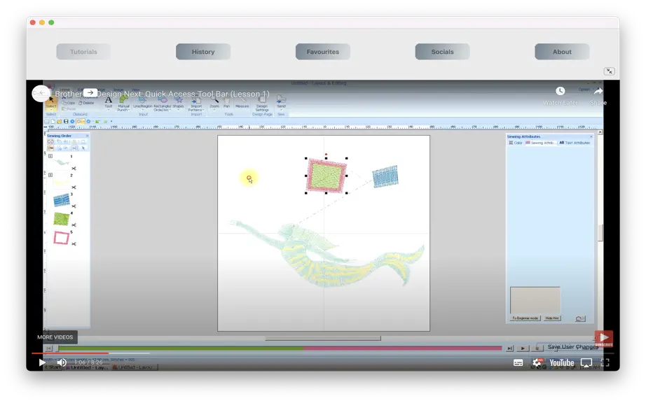Click the mermaid embroidery design
Screen dimensions: 646x403
click(327, 253)
